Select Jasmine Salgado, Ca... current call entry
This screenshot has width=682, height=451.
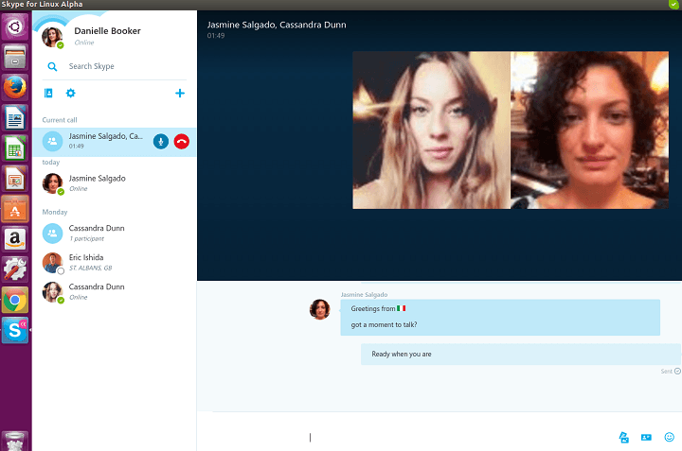pos(115,142)
